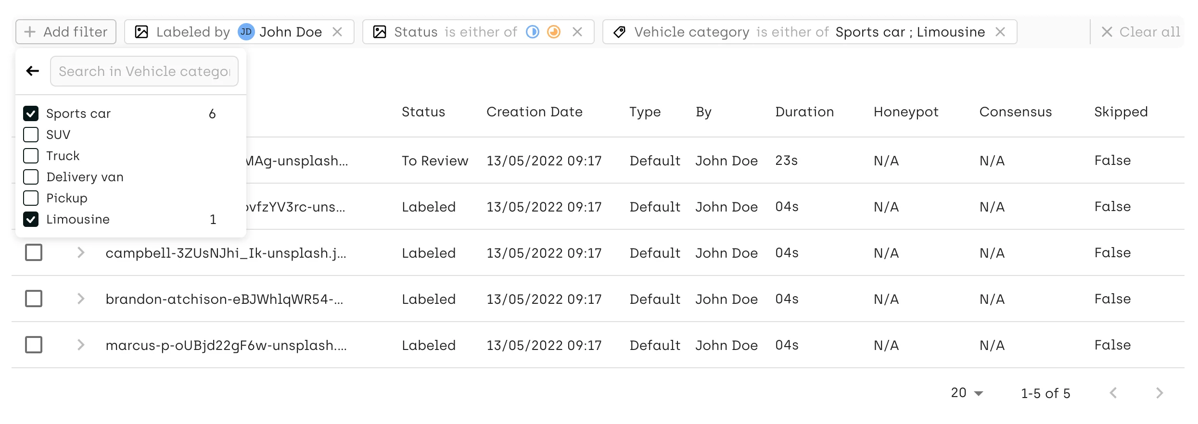Go to the previous page
The image size is (1198, 424).
[1113, 393]
